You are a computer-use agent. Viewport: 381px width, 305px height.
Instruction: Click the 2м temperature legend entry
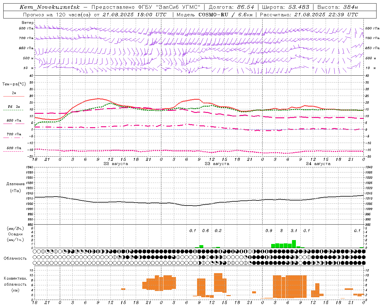click(14, 93)
